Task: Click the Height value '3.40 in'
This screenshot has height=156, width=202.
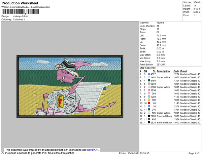Action: [197, 9]
